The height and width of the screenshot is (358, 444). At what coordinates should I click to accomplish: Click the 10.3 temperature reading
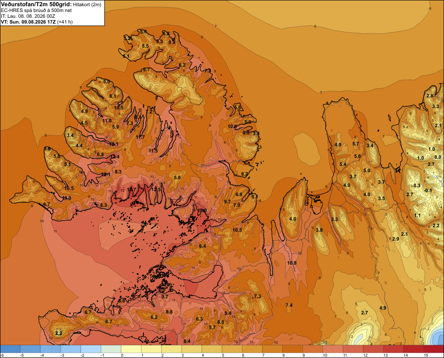[237, 230]
